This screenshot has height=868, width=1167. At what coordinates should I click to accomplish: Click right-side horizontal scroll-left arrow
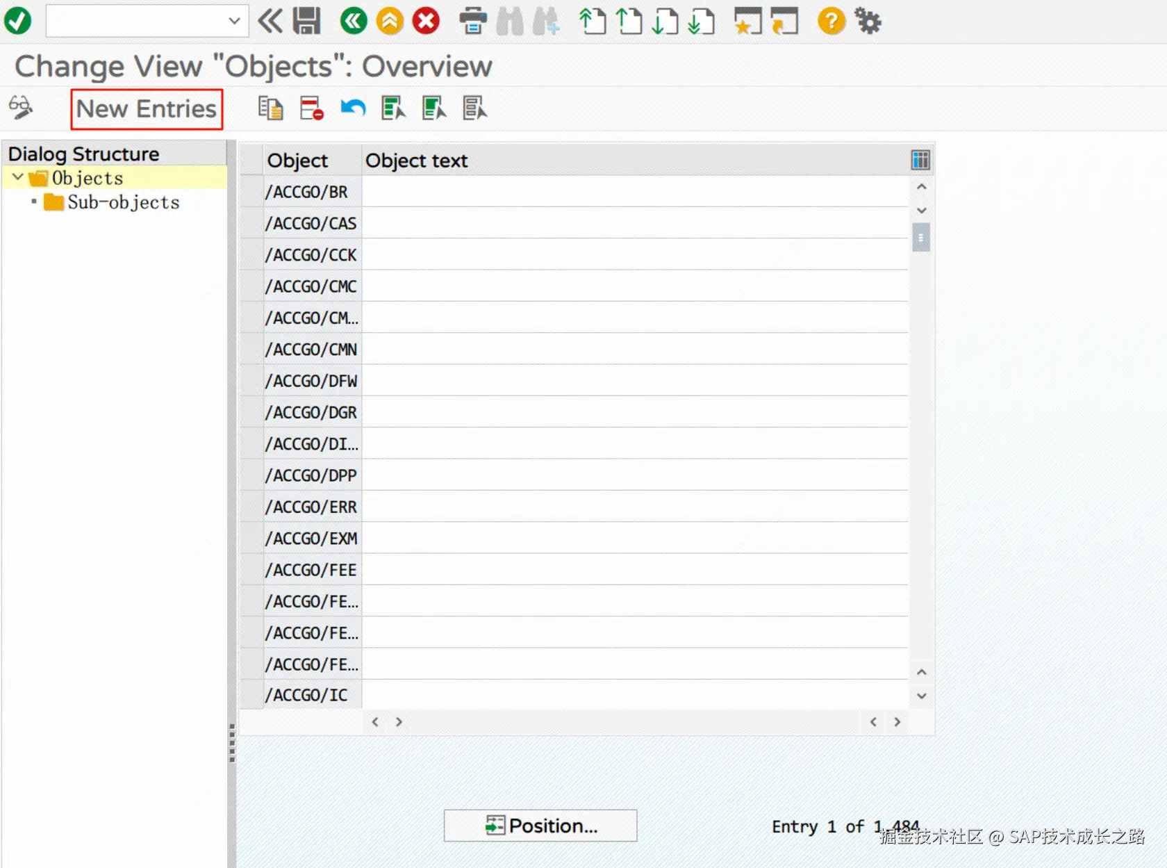873,722
